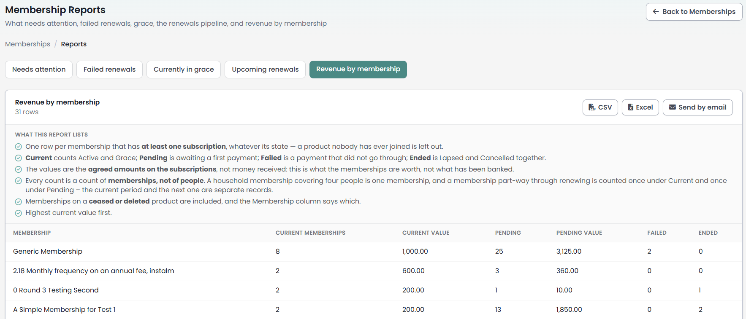Open the Failed renewals tab
This screenshot has width=746, height=319.
[109, 70]
